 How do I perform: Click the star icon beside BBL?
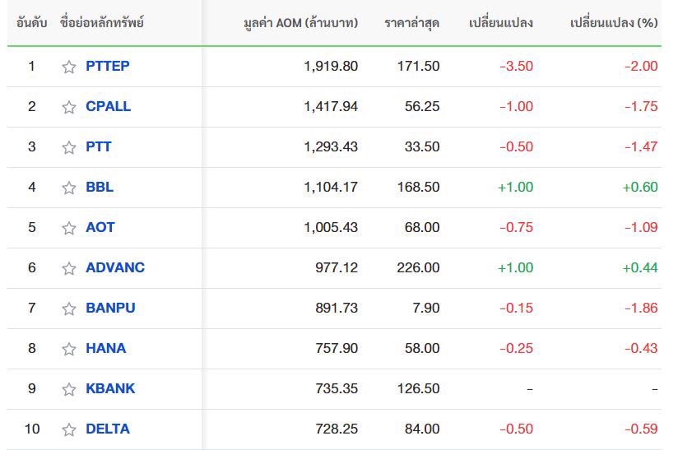click(69, 188)
